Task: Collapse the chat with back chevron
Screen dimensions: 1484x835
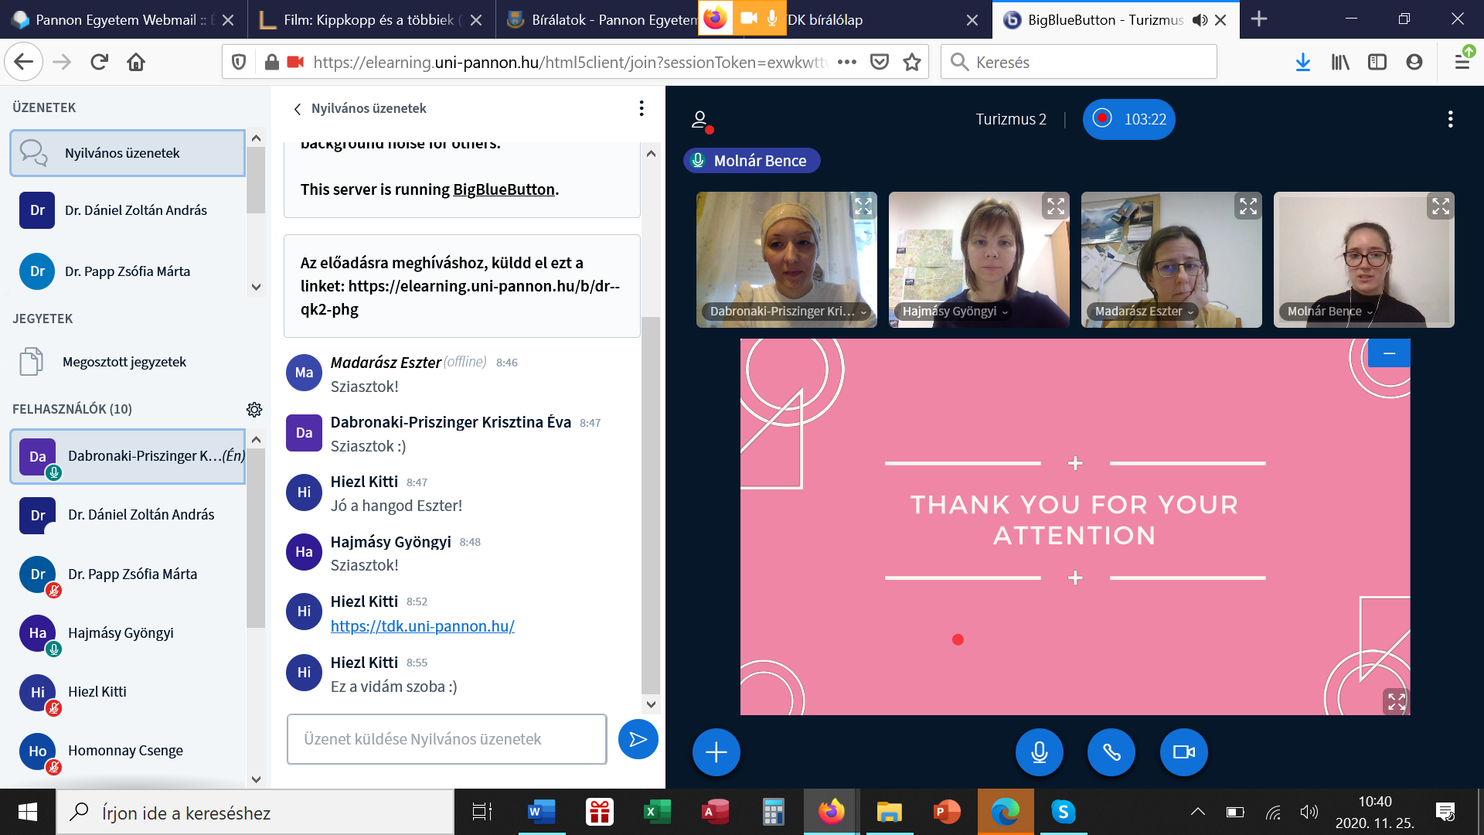Action: click(298, 109)
